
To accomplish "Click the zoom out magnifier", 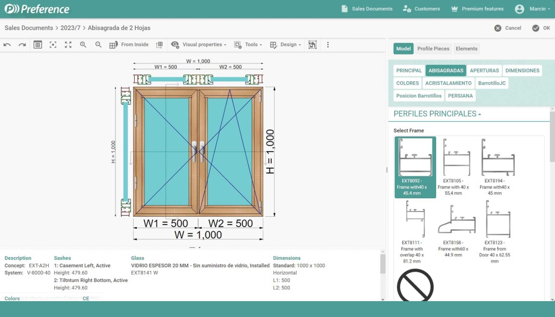I will (x=99, y=45).
